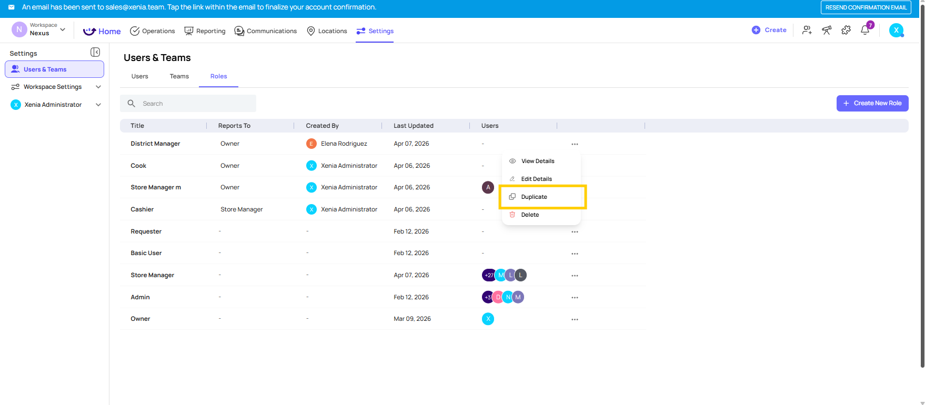Switch to the Users tab
This screenshot has width=925, height=405.
139,76
